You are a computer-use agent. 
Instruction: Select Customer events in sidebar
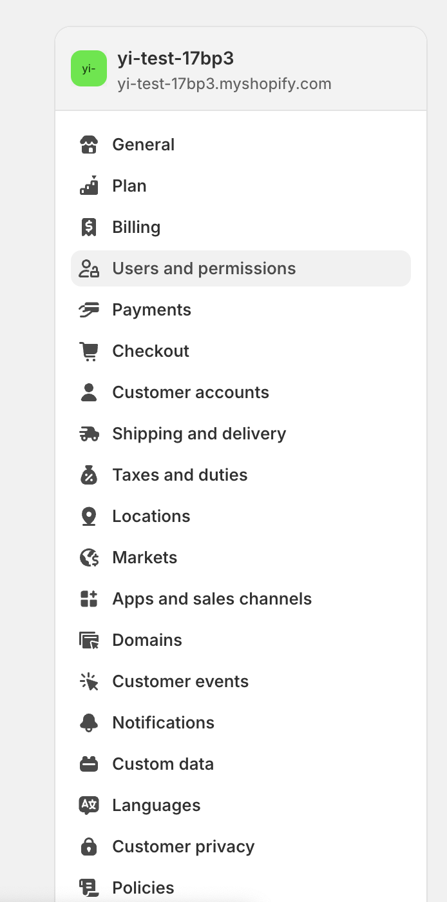pyautogui.click(x=180, y=681)
